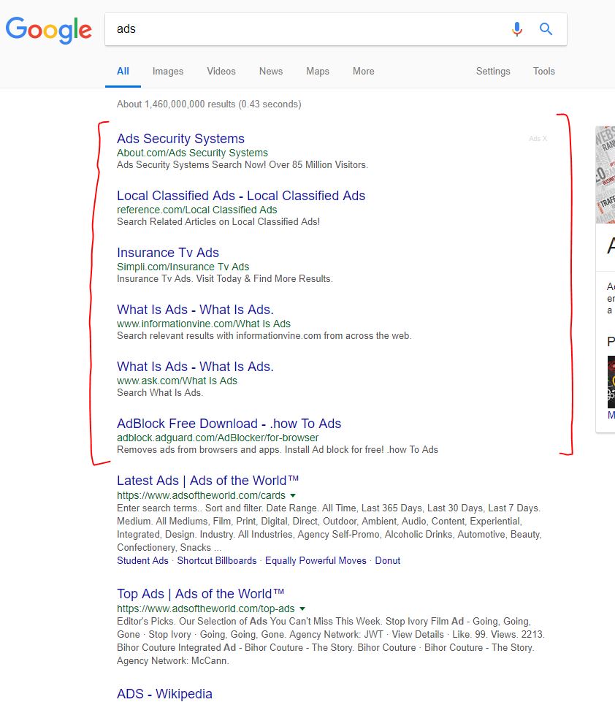Switch to the Videos tab
The image size is (615, 702).
[221, 71]
